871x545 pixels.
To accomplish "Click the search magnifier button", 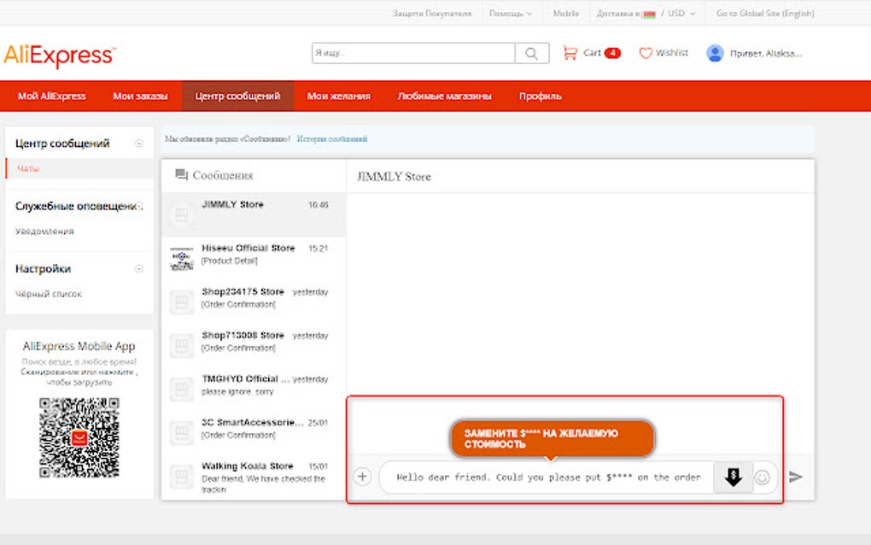I will point(532,53).
